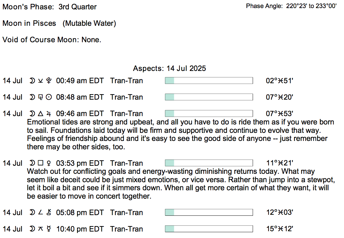Click the "Tran-Tran" label in the 05:08 pm row
This screenshot has height=238, width=344.
point(126,213)
